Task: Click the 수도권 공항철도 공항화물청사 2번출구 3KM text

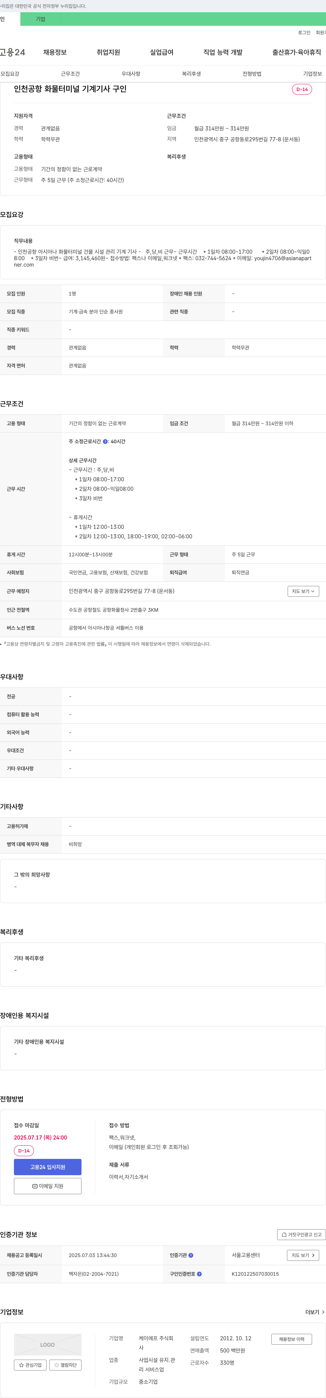Action: click(x=113, y=610)
